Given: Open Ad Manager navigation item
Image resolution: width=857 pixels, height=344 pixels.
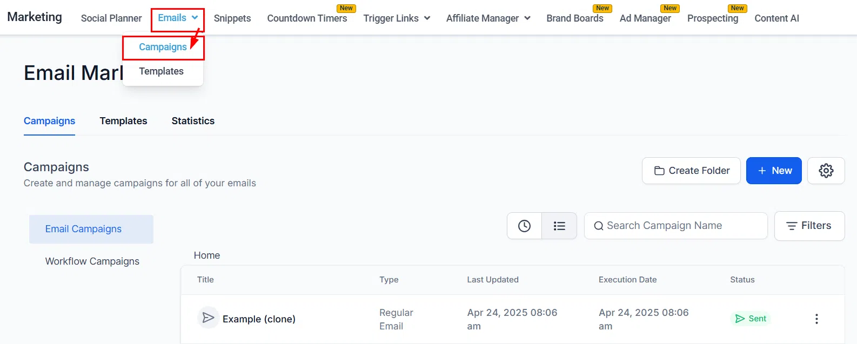Looking at the screenshot, I should point(645,18).
